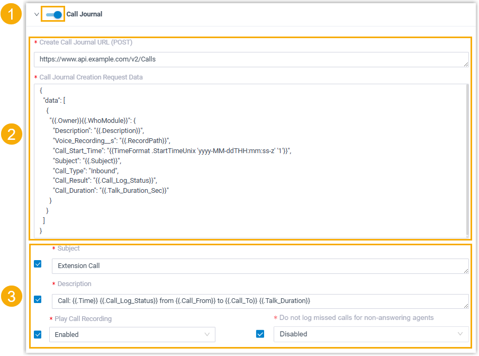
Task: Uncheck the Subject checkbox
Action: (38, 264)
